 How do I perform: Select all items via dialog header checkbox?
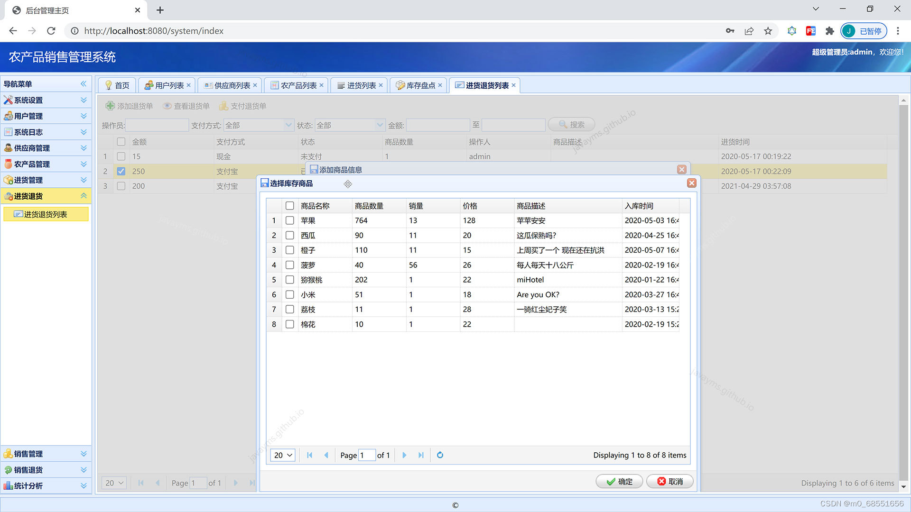pyautogui.click(x=290, y=206)
